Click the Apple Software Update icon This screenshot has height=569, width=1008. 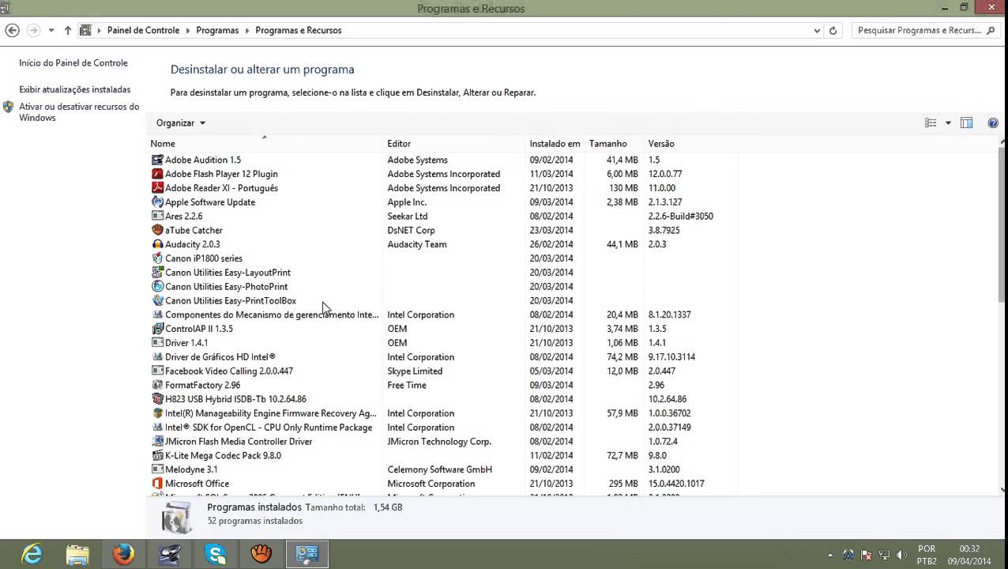[157, 202]
